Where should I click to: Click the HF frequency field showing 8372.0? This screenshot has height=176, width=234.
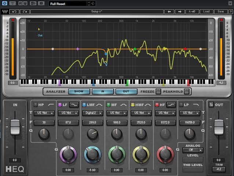pos(165,122)
